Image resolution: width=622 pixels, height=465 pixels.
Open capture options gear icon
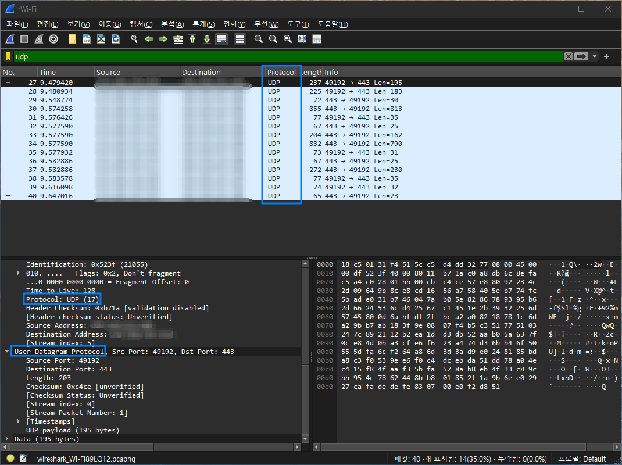tap(53, 39)
